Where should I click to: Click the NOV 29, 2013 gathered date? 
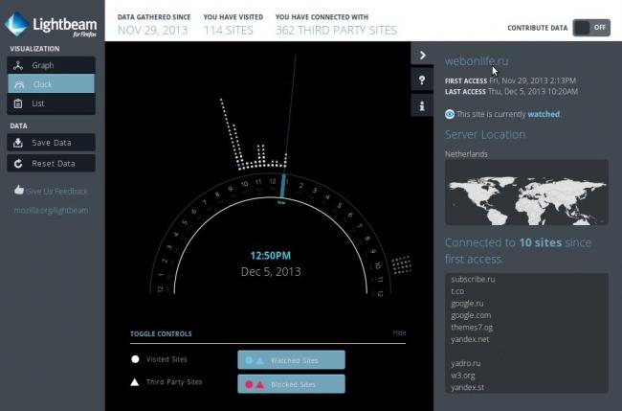[x=152, y=31]
